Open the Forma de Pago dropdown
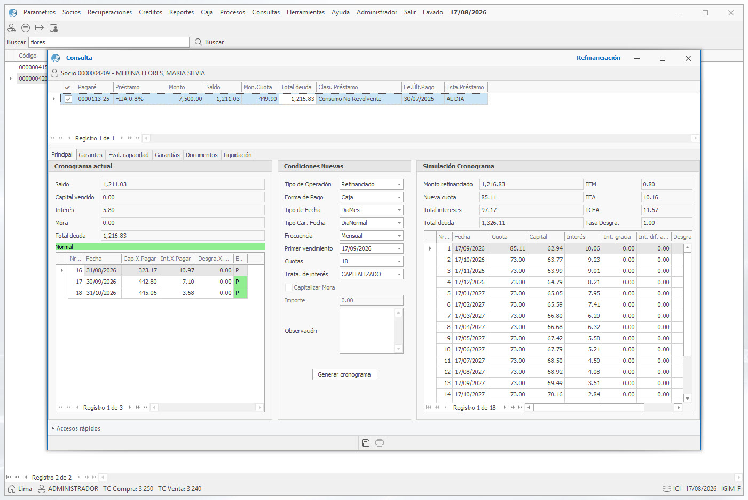The height and width of the screenshot is (500, 748). (399, 197)
